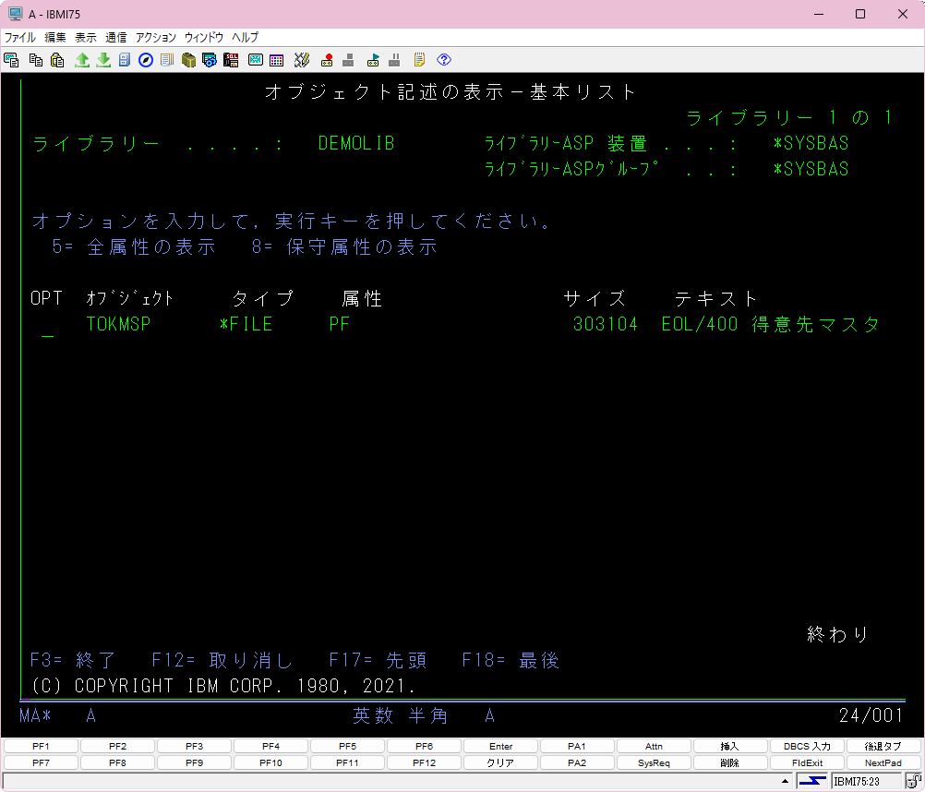Open the 通信 menu
The image size is (925, 792).
pyautogui.click(x=116, y=37)
